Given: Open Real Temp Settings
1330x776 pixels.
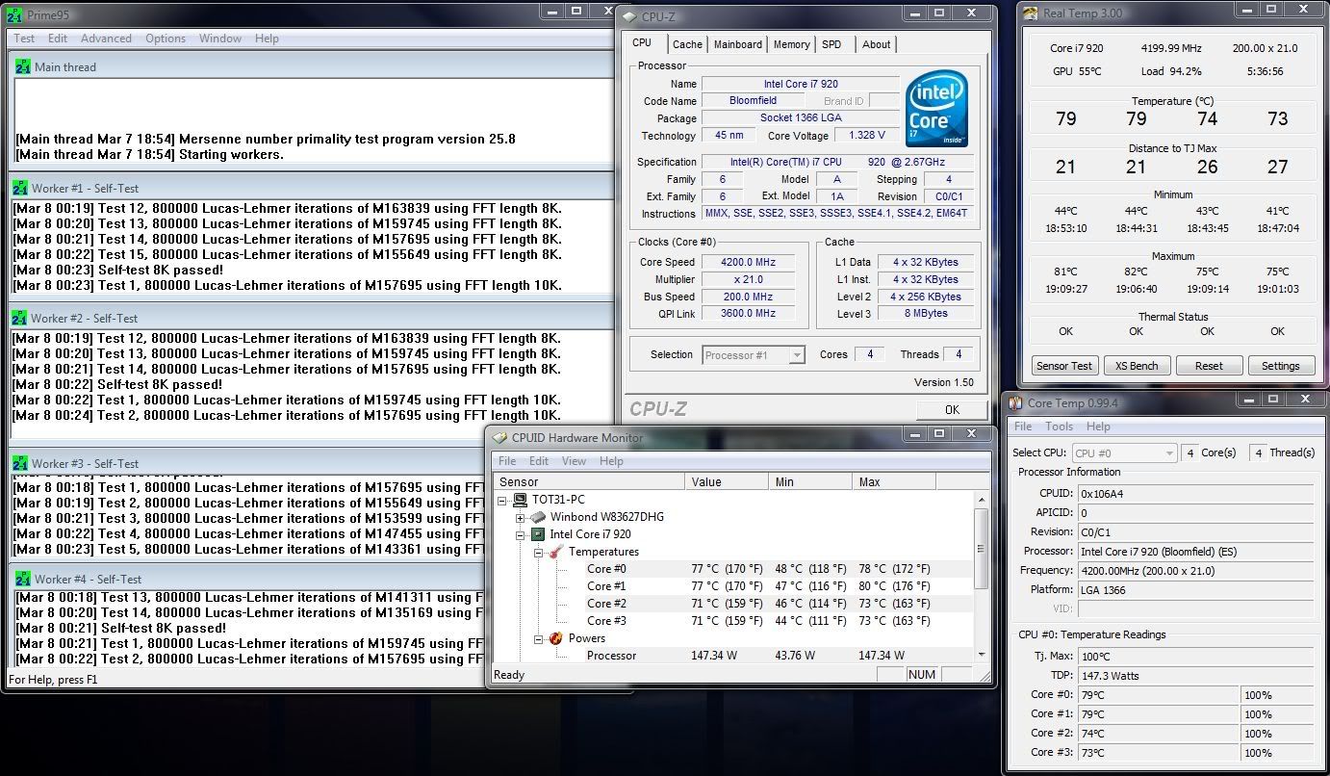Looking at the screenshot, I should click(x=1280, y=366).
